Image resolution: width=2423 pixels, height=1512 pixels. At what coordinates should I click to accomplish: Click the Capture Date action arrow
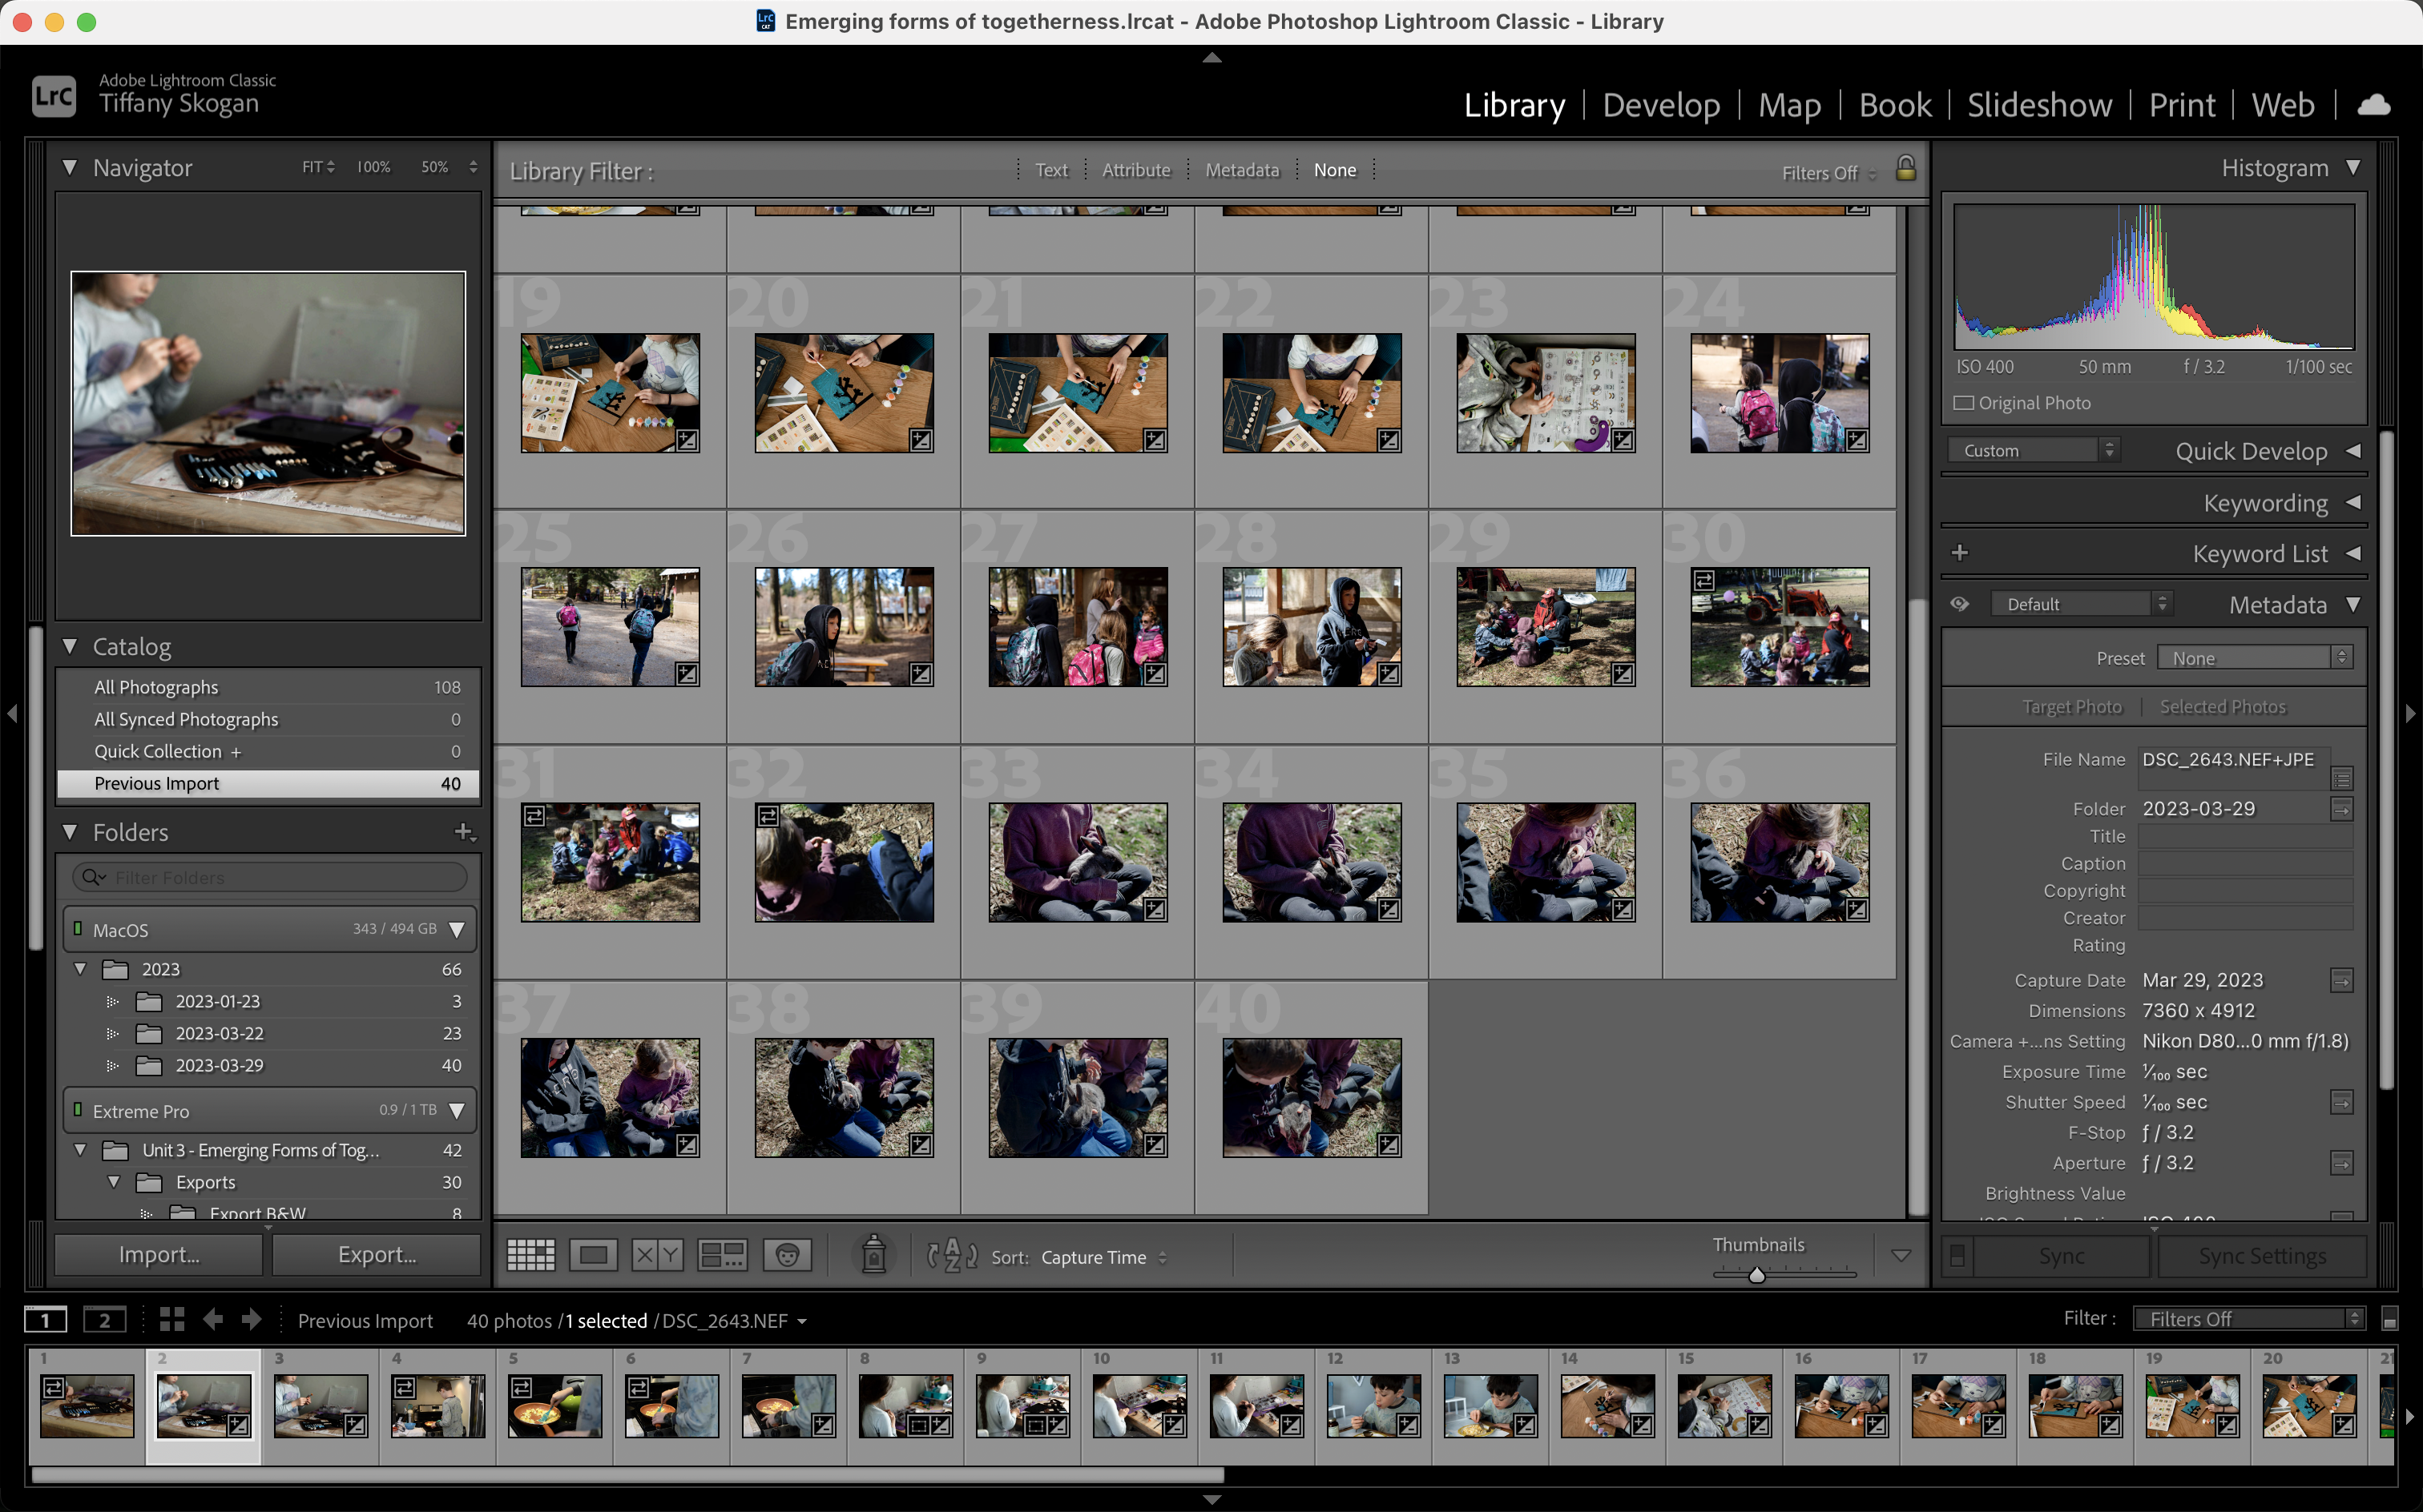point(2341,980)
